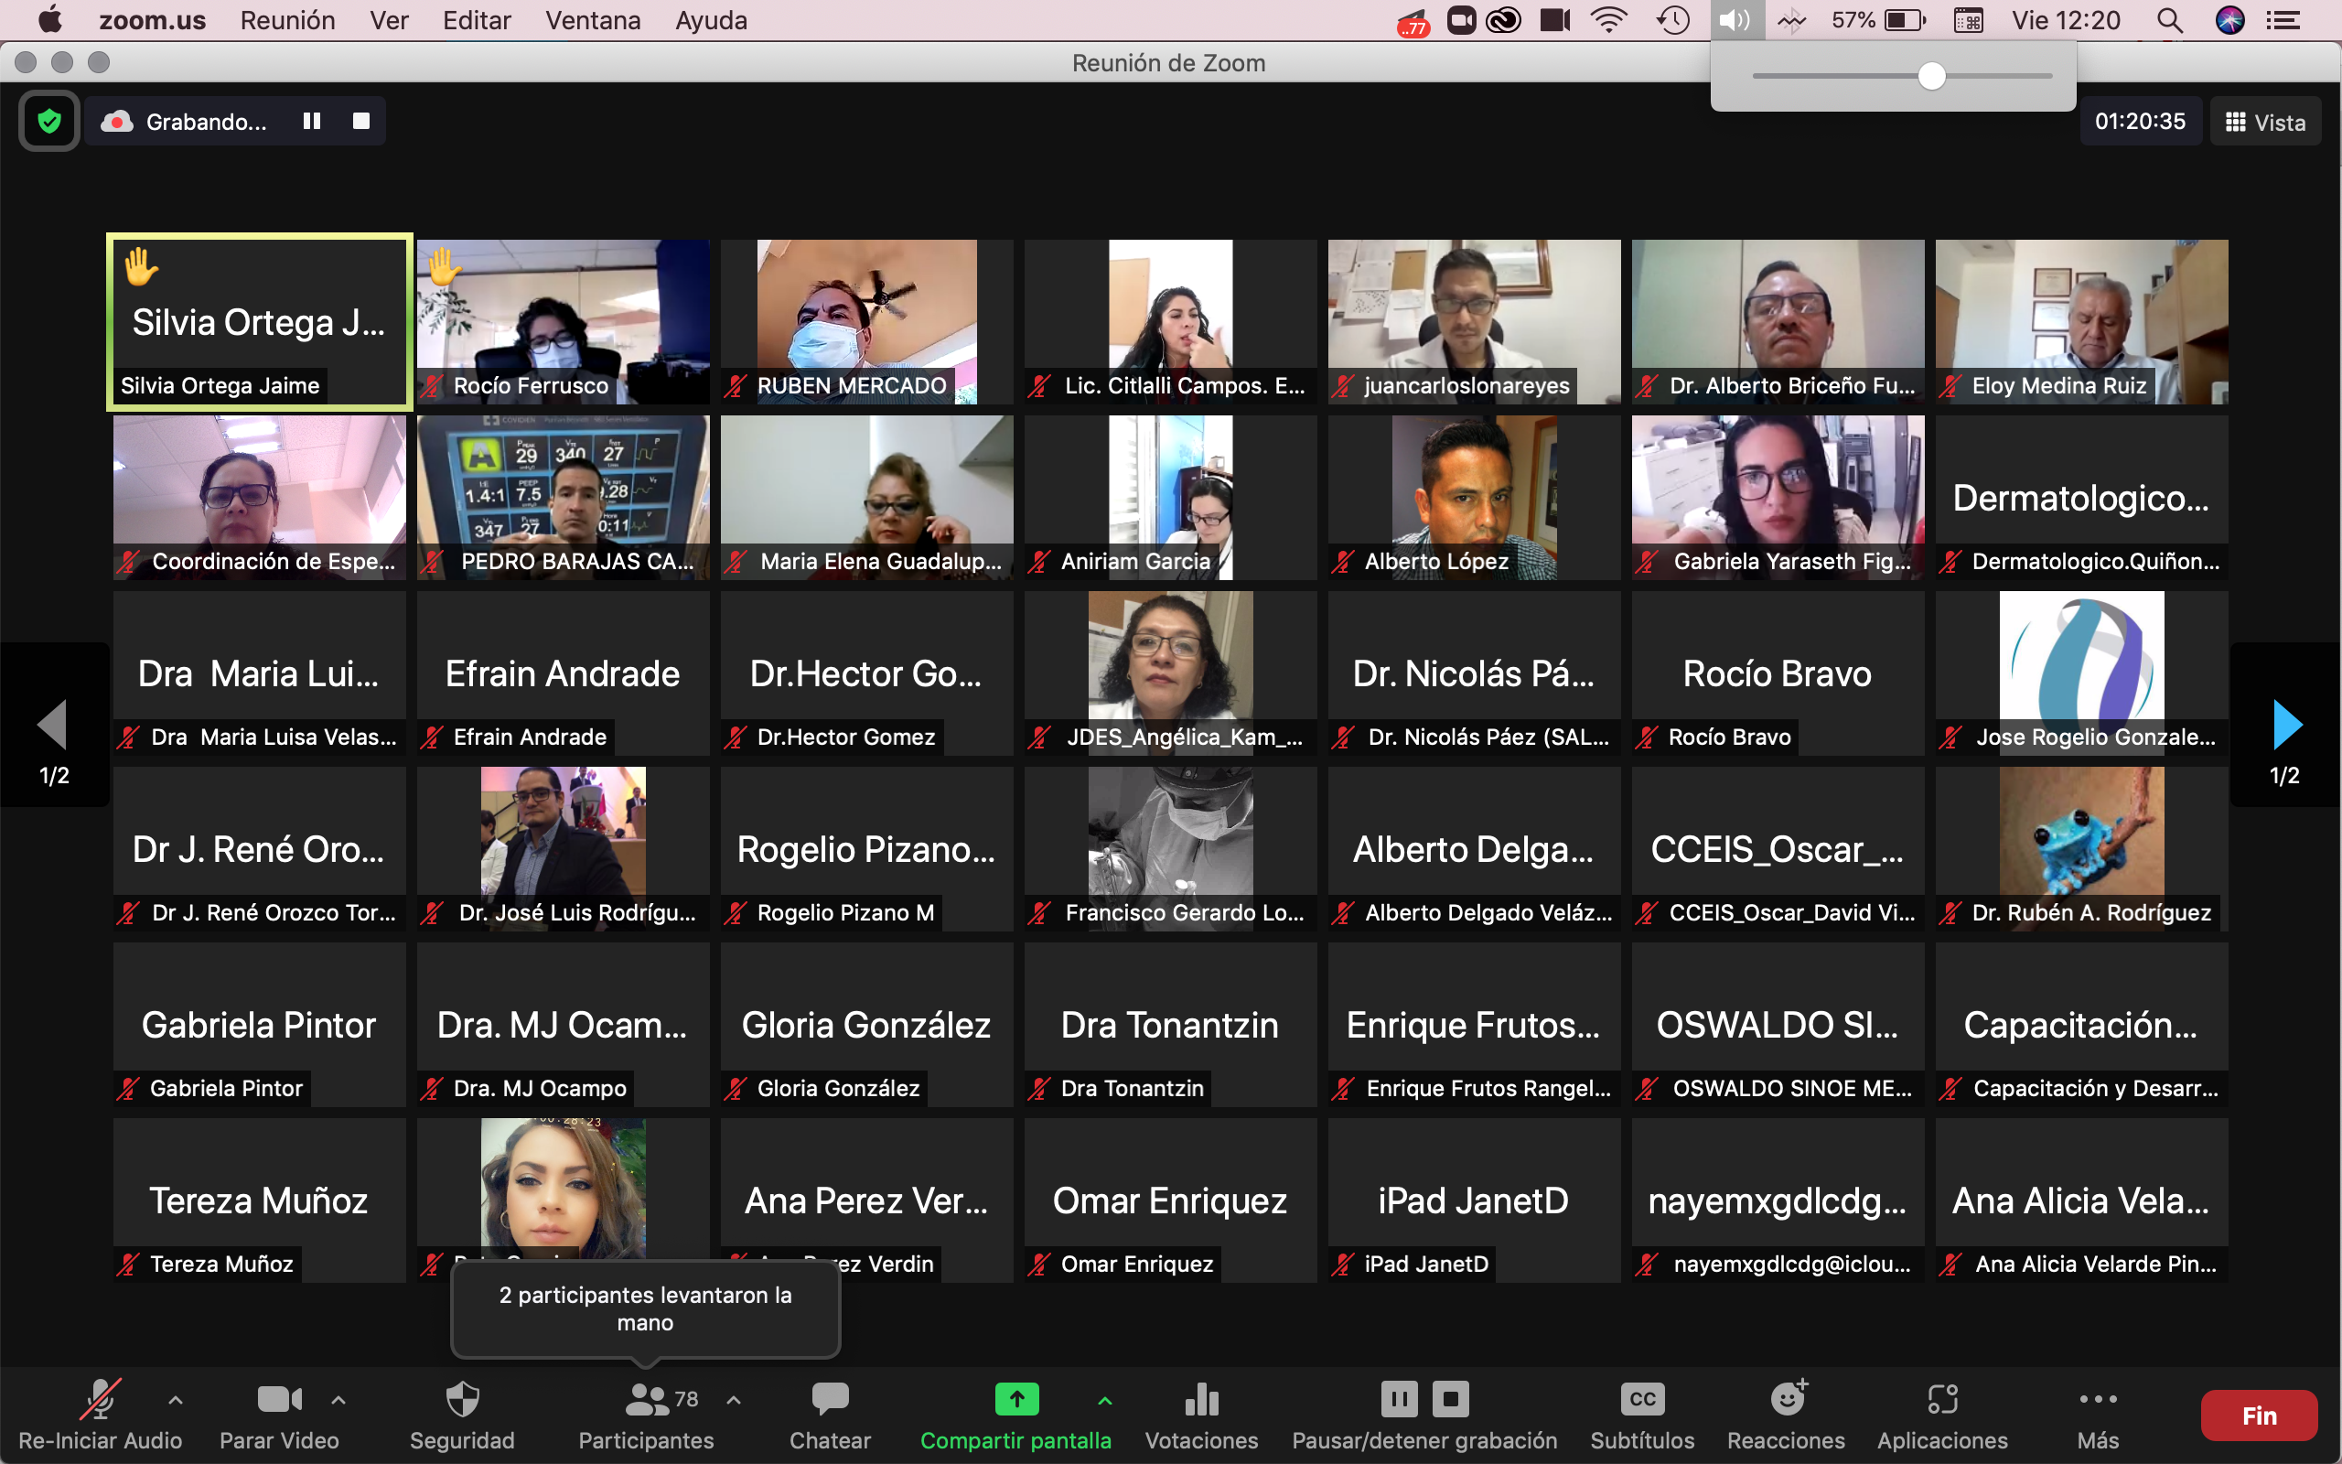Screen dimensions: 2342x1464
Task: Pause recording with top-left pause icon
Action: pos(312,121)
